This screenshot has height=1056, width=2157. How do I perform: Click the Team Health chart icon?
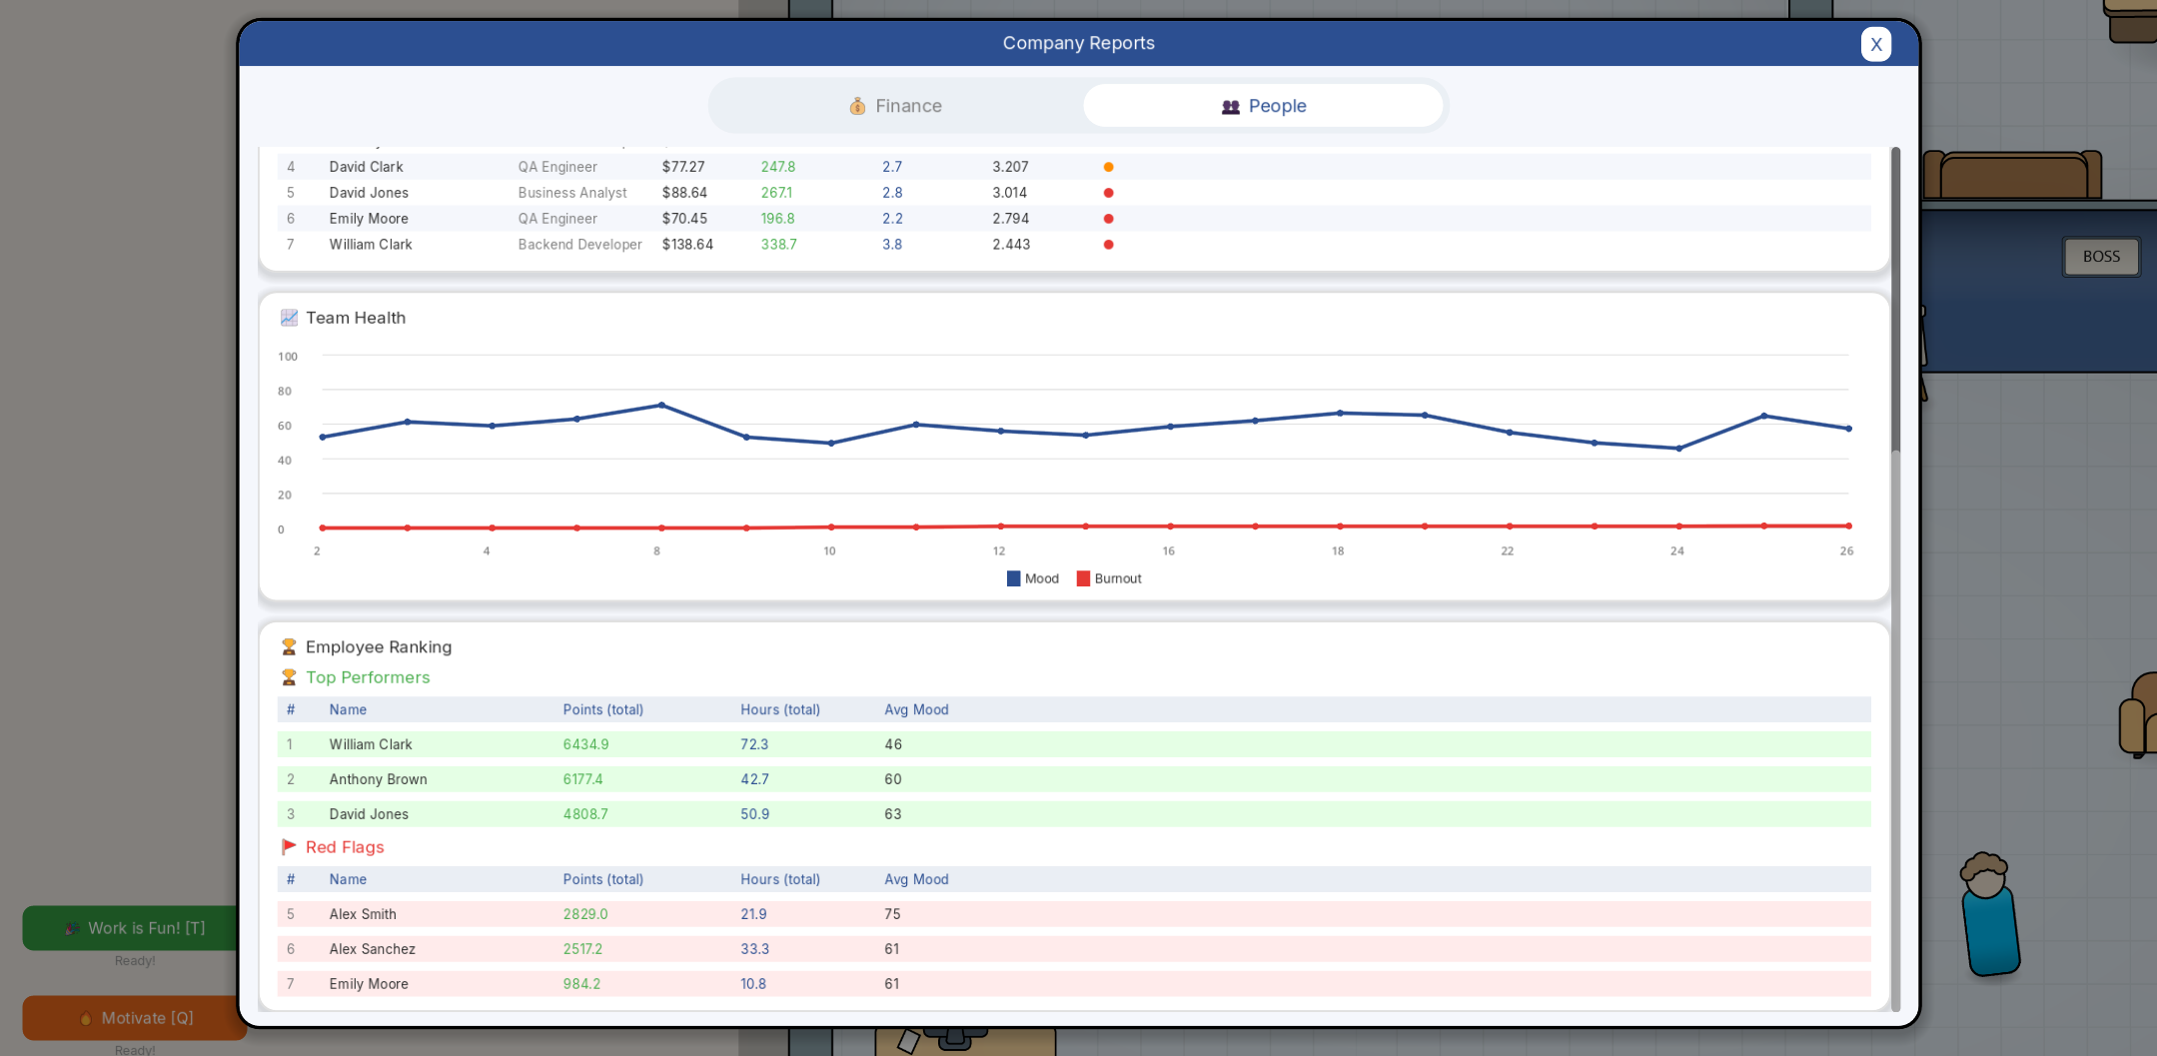289,318
